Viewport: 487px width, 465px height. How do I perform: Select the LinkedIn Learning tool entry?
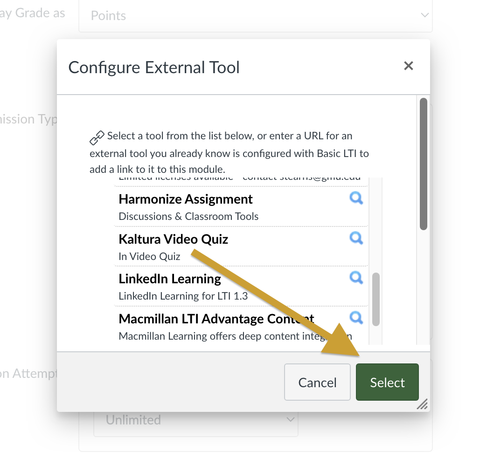click(170, 279)
